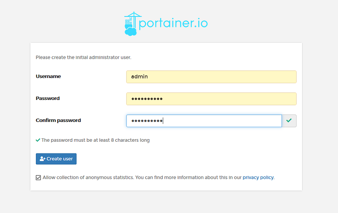This screenshot has width=338, height=213.
Task: Click the Create user button
Action: [56, 159]
